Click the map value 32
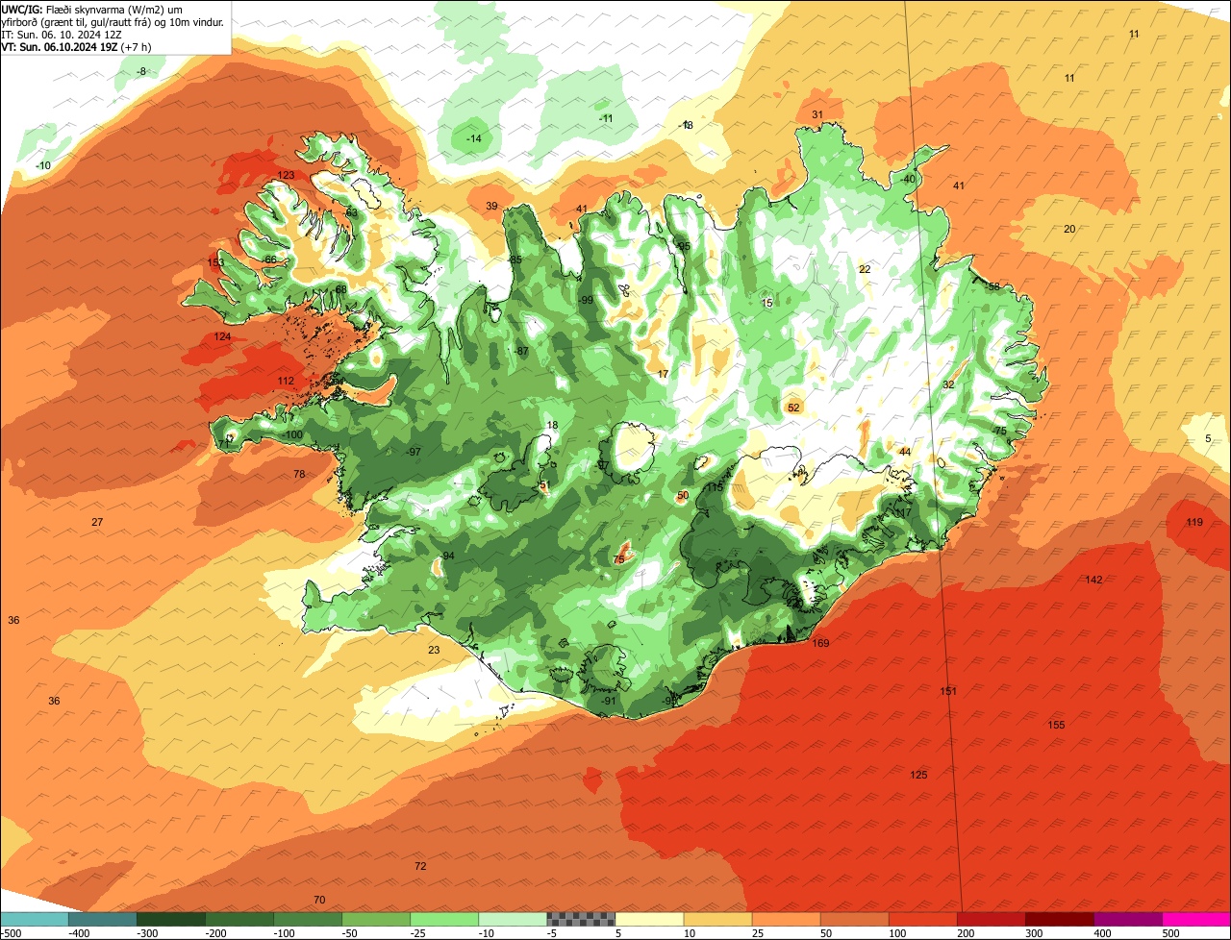The height and width of the screenshot is (940, 1231). click(x=948, y=384)
